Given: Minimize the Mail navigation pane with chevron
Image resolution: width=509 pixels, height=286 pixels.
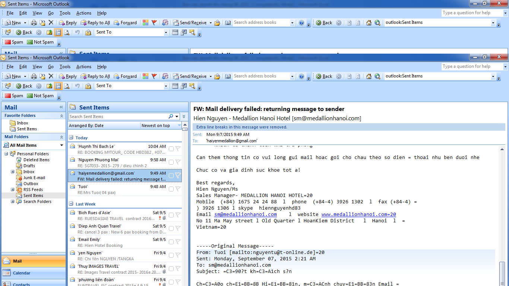Looking at the screenshot, I should pyautogui.click(x=61, y=107).
